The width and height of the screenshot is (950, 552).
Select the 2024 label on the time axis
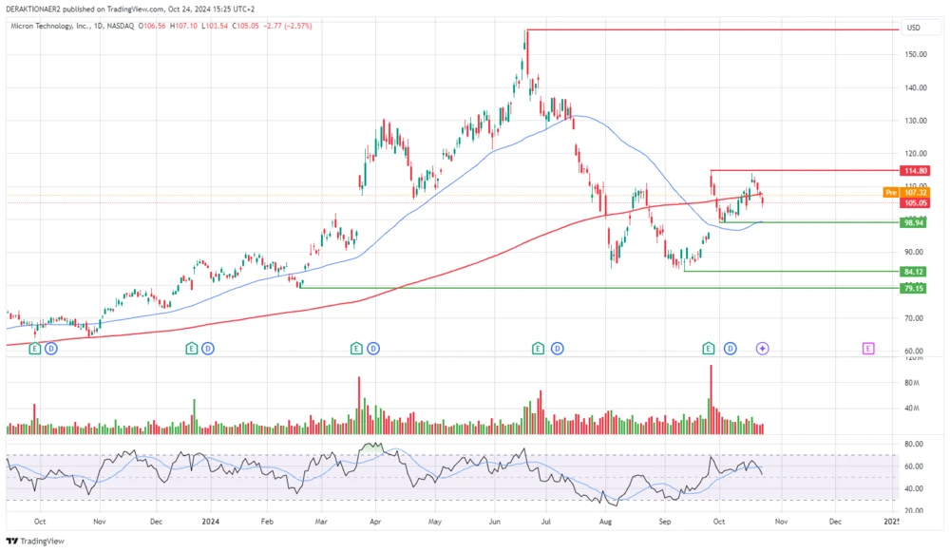[211, 521]
